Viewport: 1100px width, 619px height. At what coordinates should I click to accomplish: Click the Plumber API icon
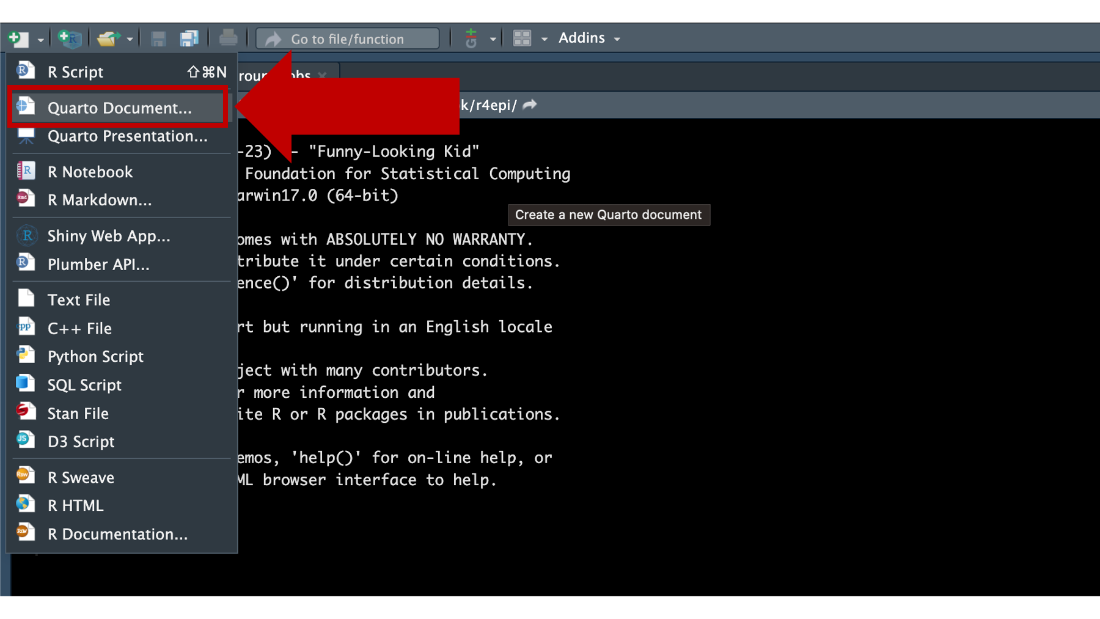point(26,262)
